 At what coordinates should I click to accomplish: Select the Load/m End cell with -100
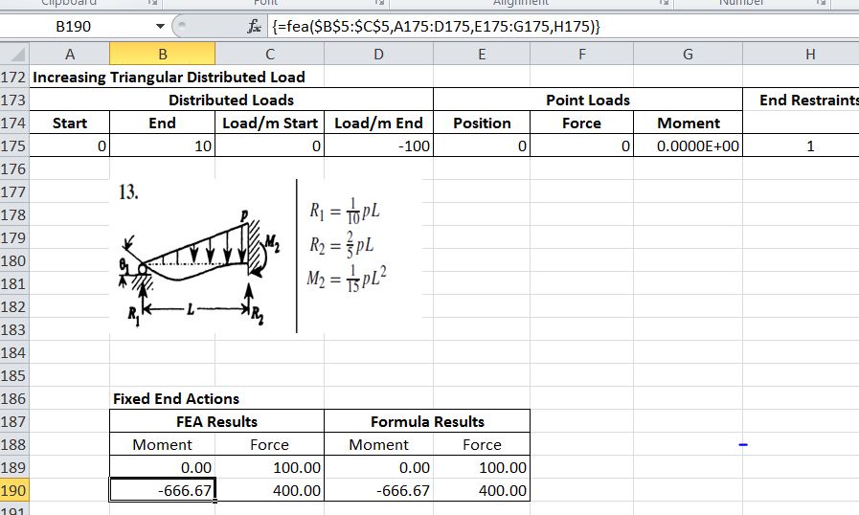[x=379, y=146]
